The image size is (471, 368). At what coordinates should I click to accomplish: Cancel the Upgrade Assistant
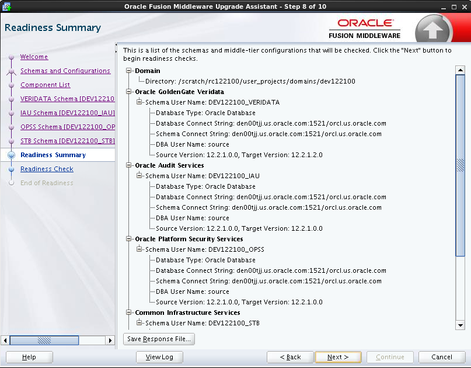click(442, 357)
